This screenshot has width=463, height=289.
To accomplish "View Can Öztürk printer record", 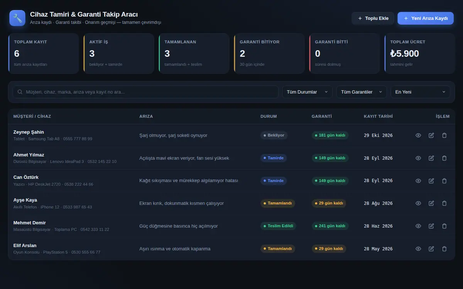I will point(418,181).
